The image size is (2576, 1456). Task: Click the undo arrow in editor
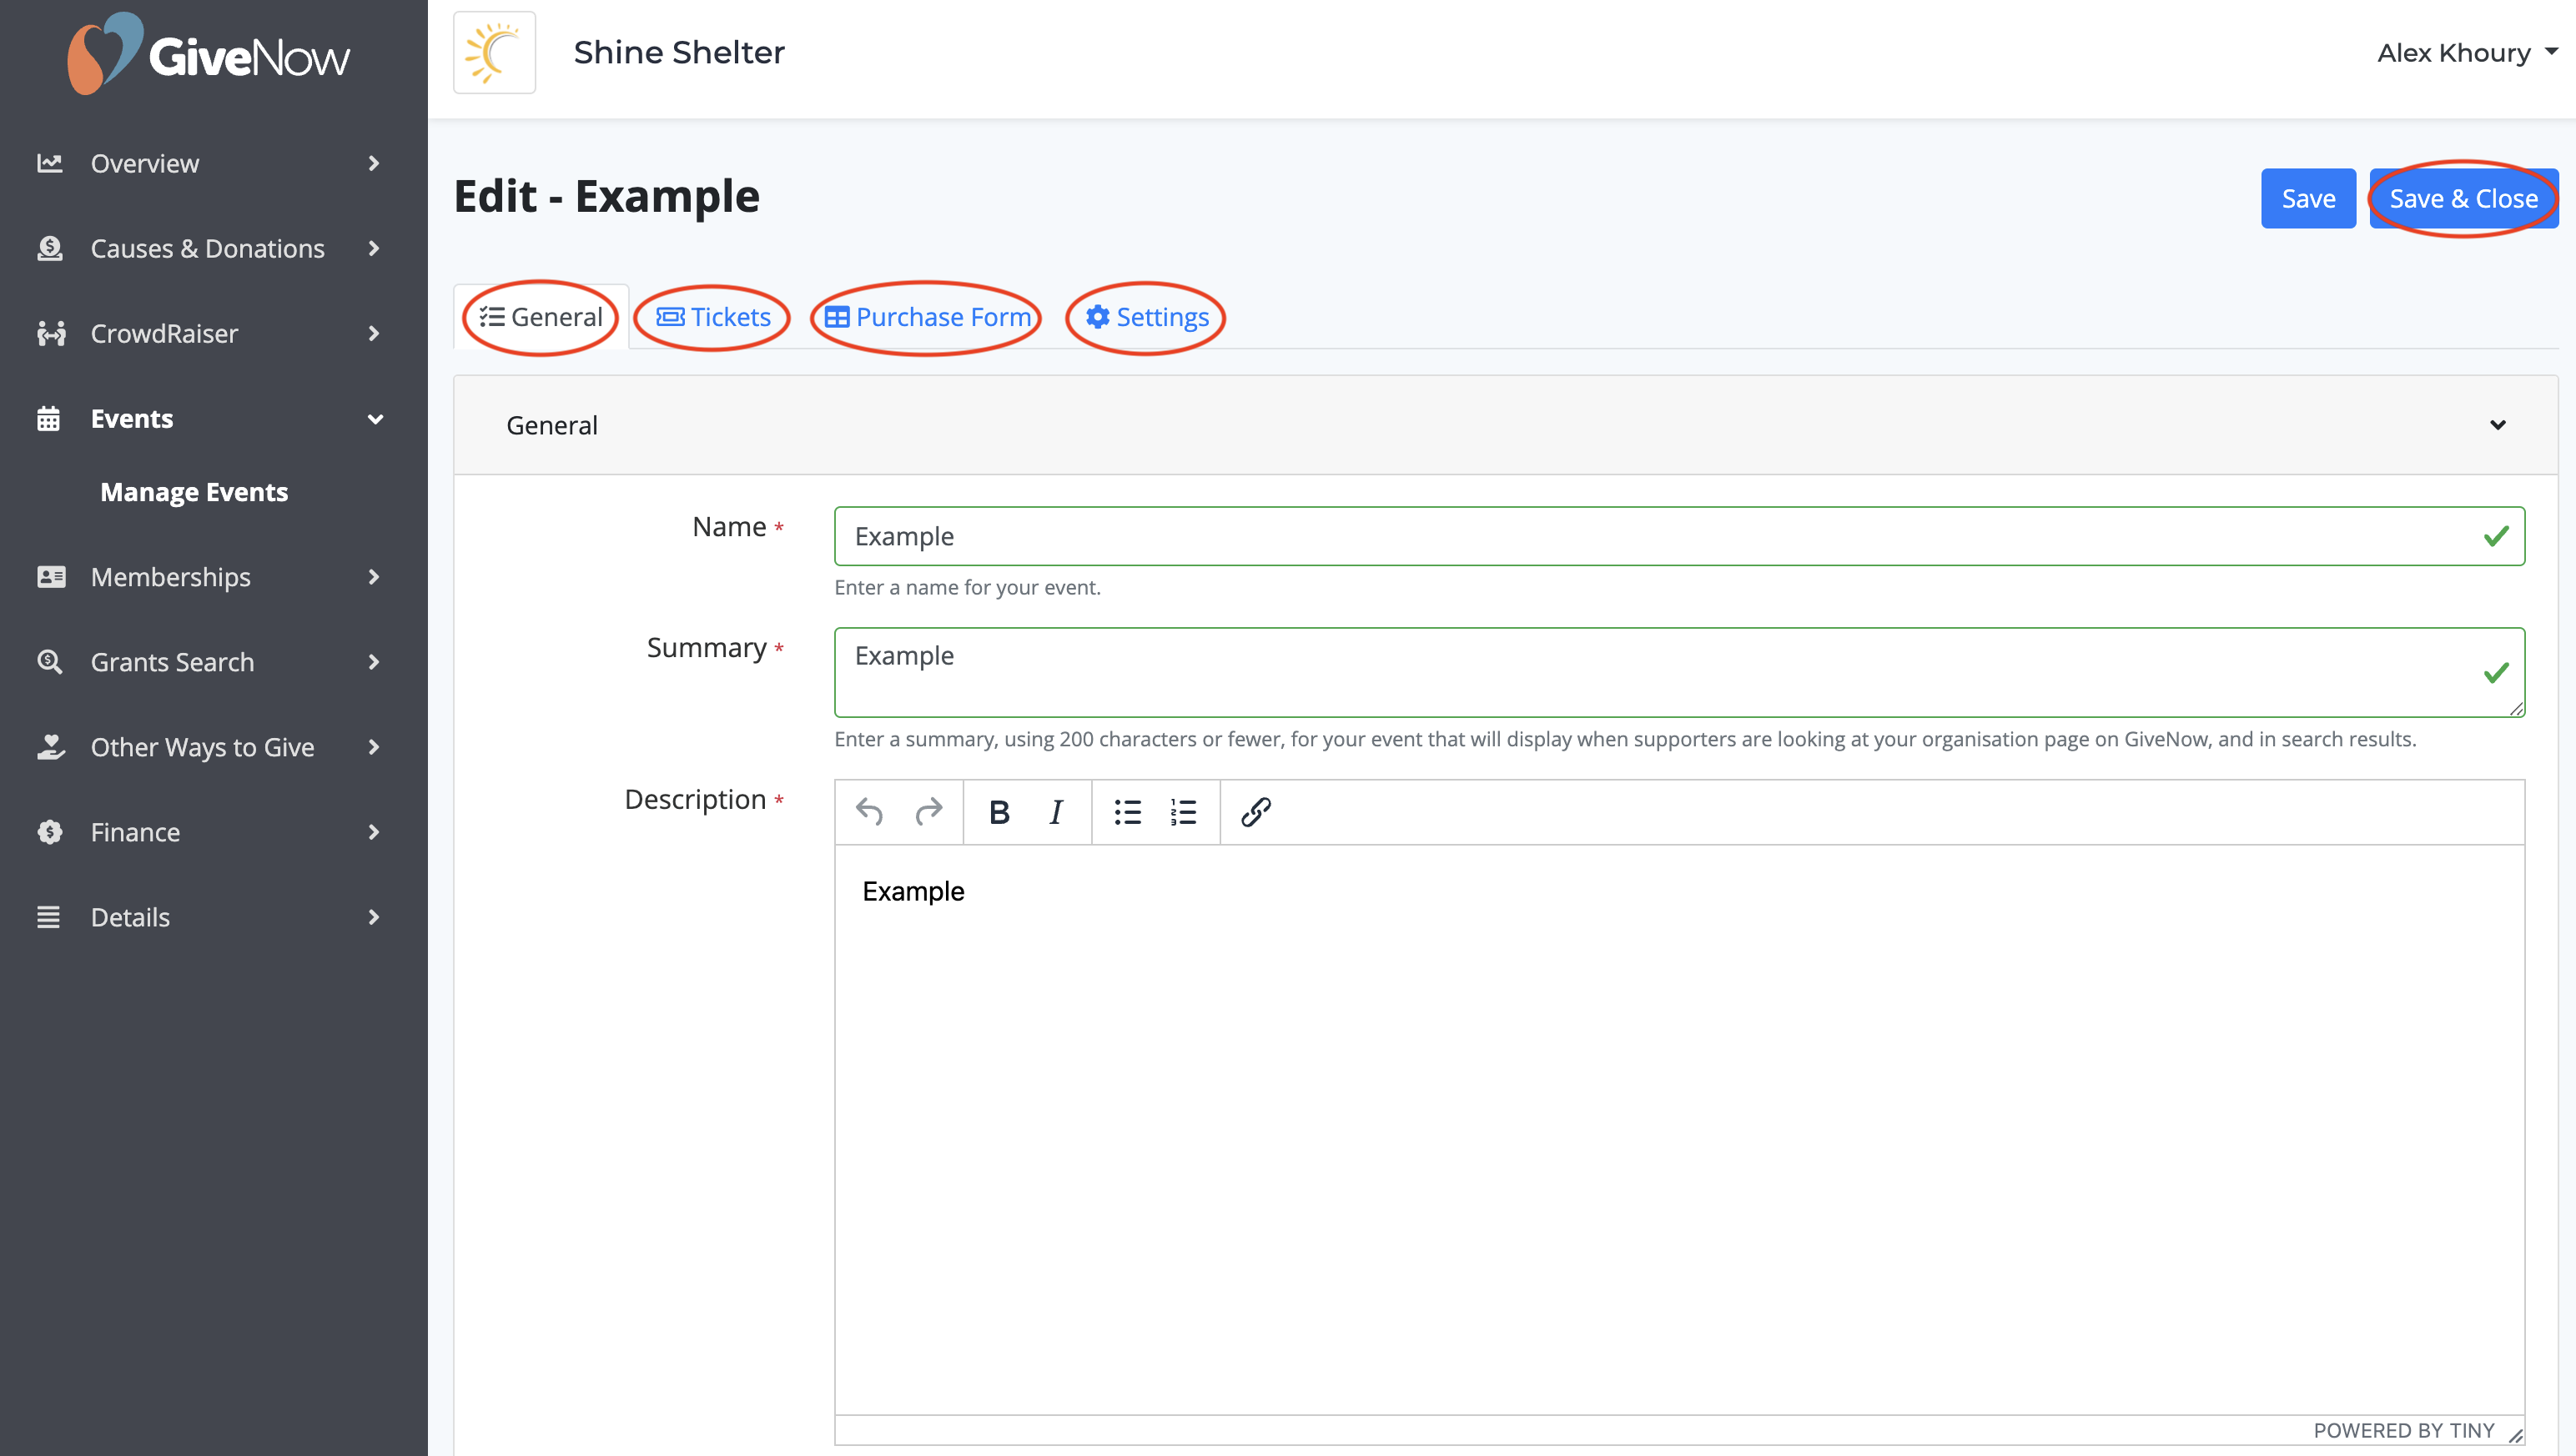(x=869, y=812)
